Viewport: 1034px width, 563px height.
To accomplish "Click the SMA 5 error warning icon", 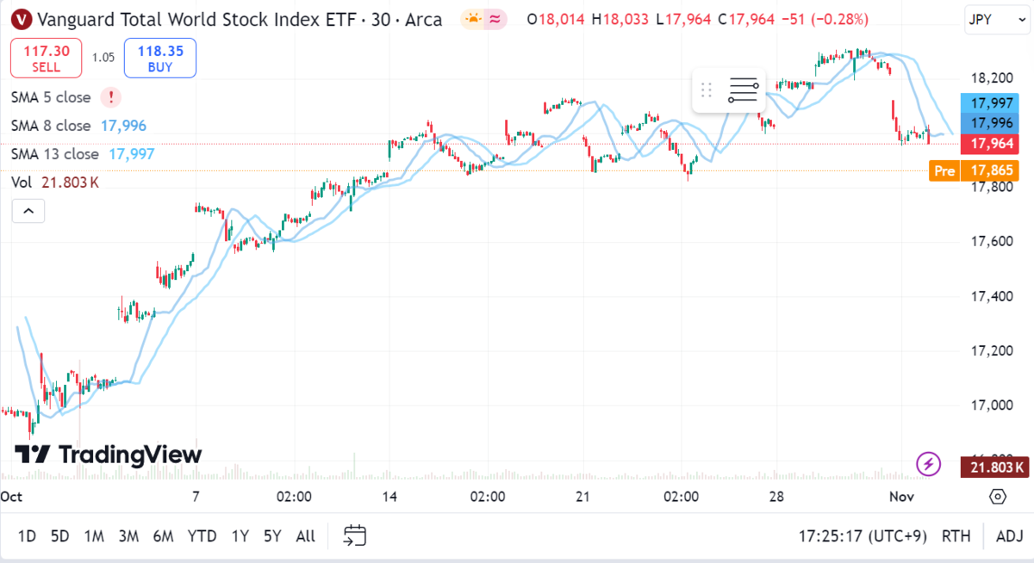I will coord(110,97).
